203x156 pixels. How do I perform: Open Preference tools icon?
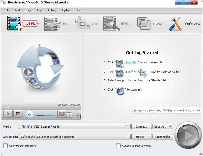pos(175,24)
